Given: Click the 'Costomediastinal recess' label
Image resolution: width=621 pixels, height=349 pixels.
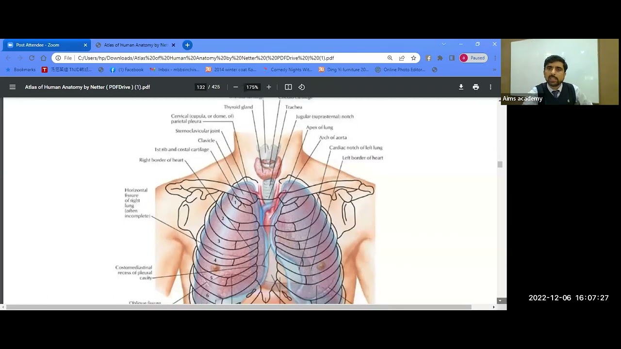Looking at the screenshot, I should [134, 273].
